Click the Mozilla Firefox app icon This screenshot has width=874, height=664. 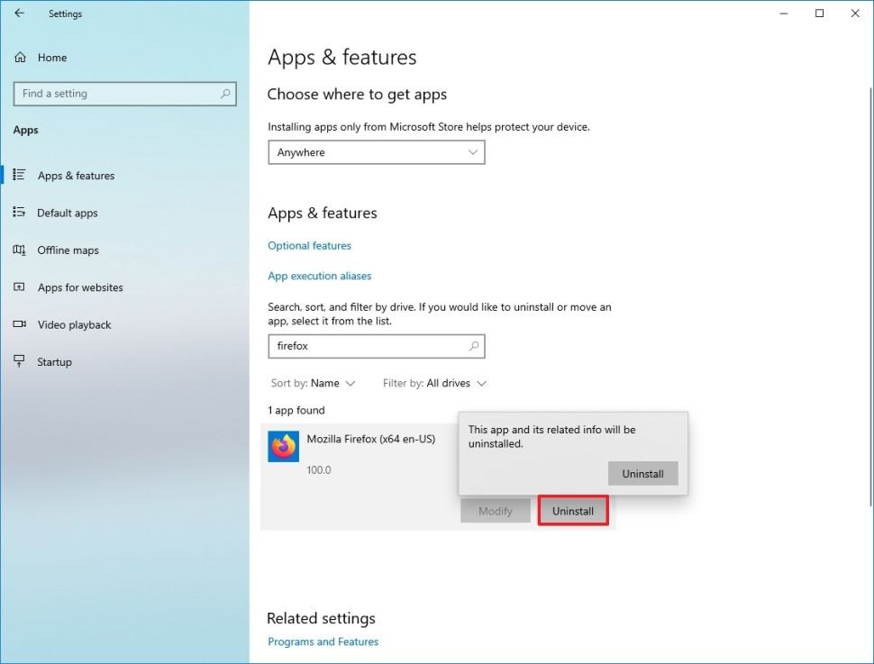coord(283,446)
